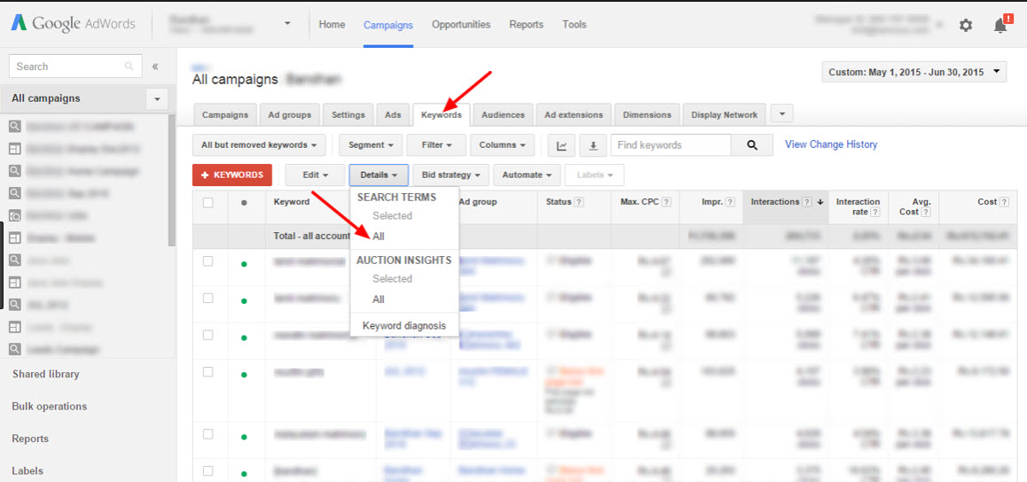1027x482 pixels.
Task: Open the custom date range dropdown
Action: point(913,72)
